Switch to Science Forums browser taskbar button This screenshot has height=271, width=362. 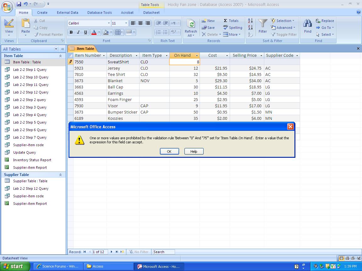tap(58, 266)
